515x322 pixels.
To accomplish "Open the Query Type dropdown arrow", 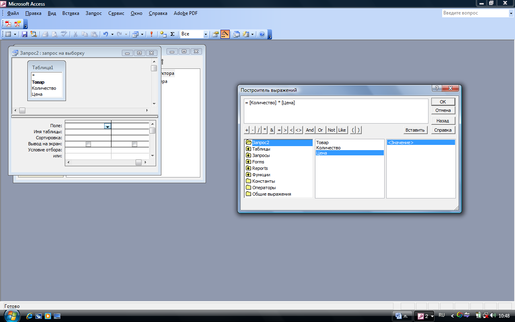I will [142, 34].
